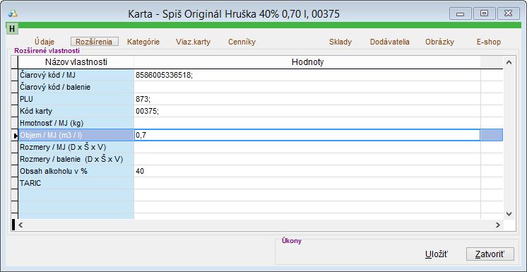Click the application logo in the title bar

click(13, 14)
